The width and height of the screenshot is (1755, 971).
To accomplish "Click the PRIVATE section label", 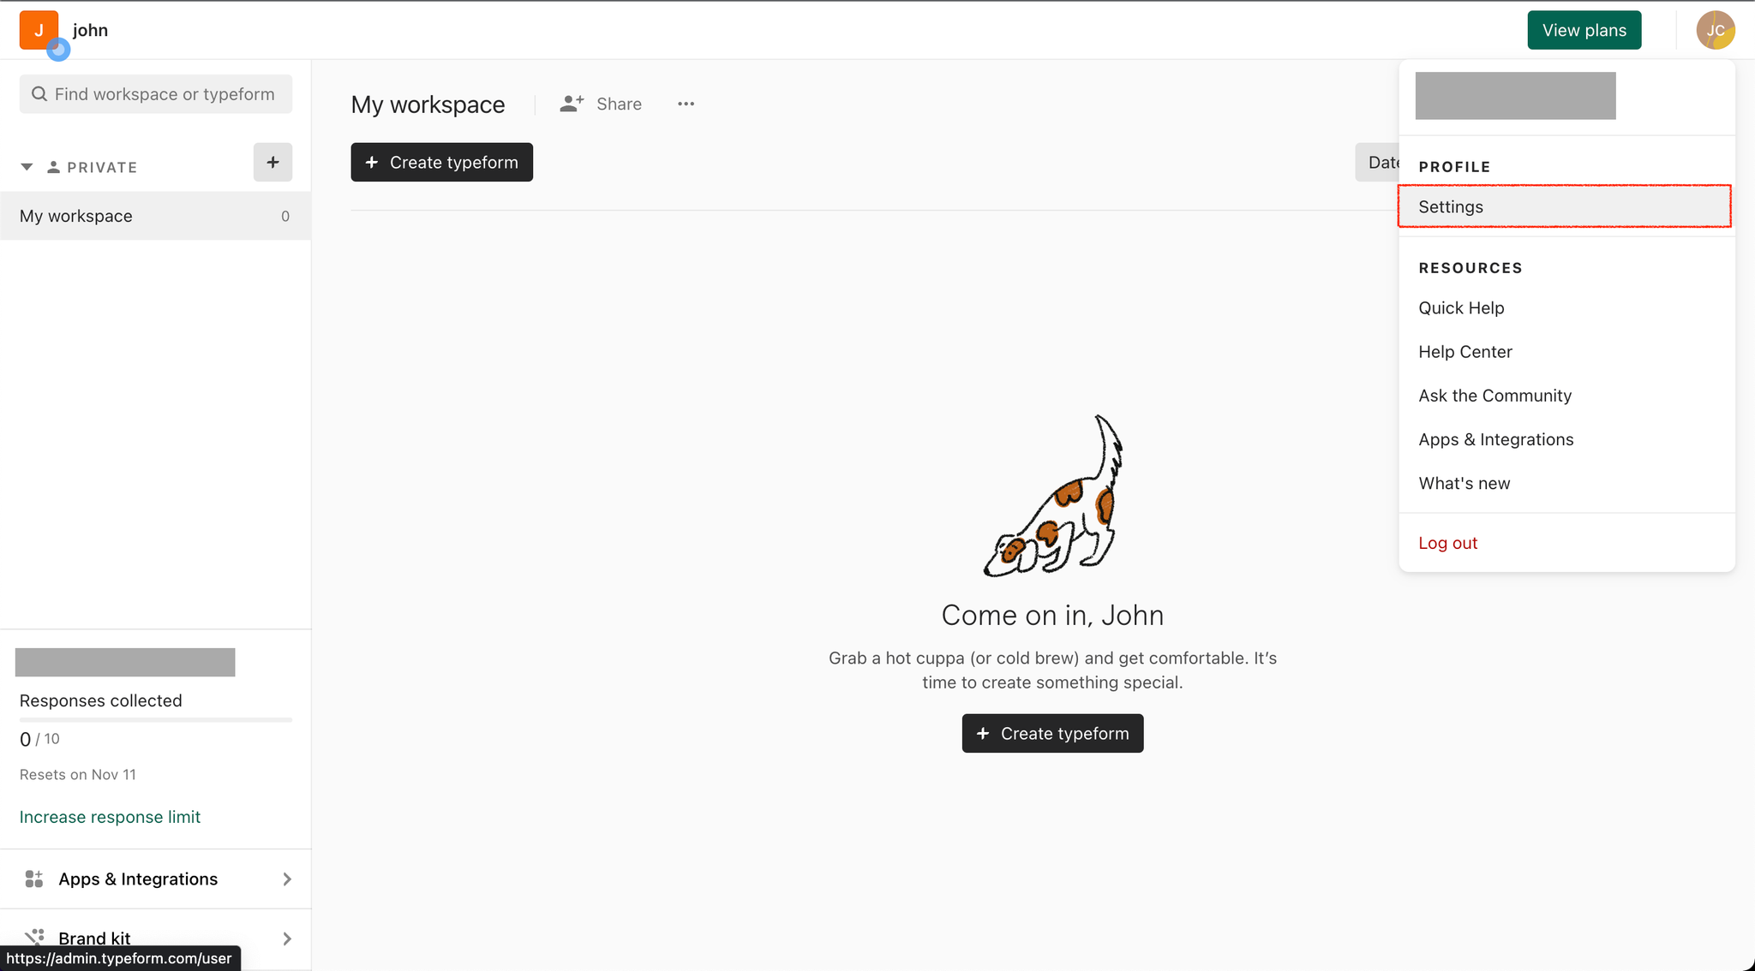I will [102, 167].
